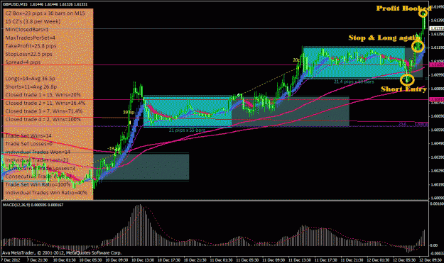Click the 'Consecutive Trade Losses=3' line
The image size is (444, 263).
coord(40,169)
